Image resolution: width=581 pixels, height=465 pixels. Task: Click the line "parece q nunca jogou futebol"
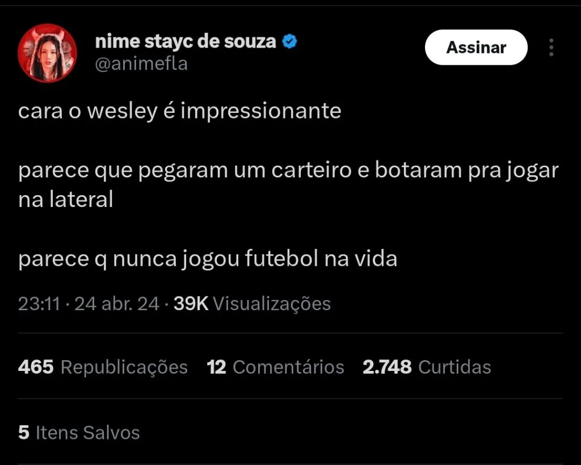(208, 259)
